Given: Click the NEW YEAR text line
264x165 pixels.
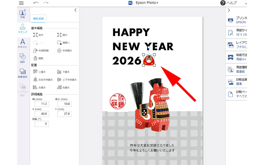Looking at the screenshot, I should [143, 47].
